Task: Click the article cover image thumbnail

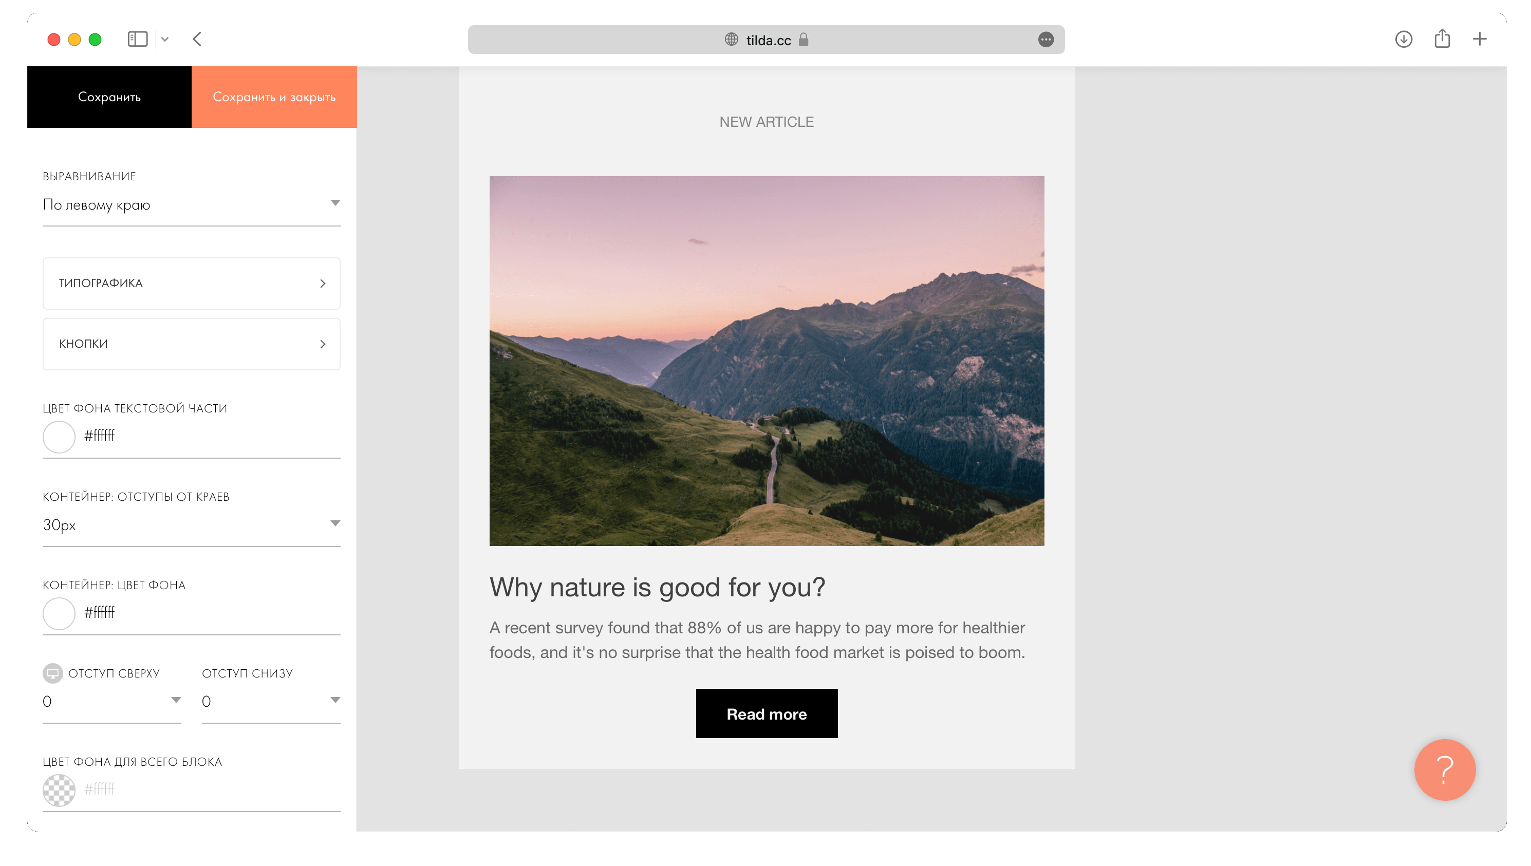Action: click(x=767, y=361)
